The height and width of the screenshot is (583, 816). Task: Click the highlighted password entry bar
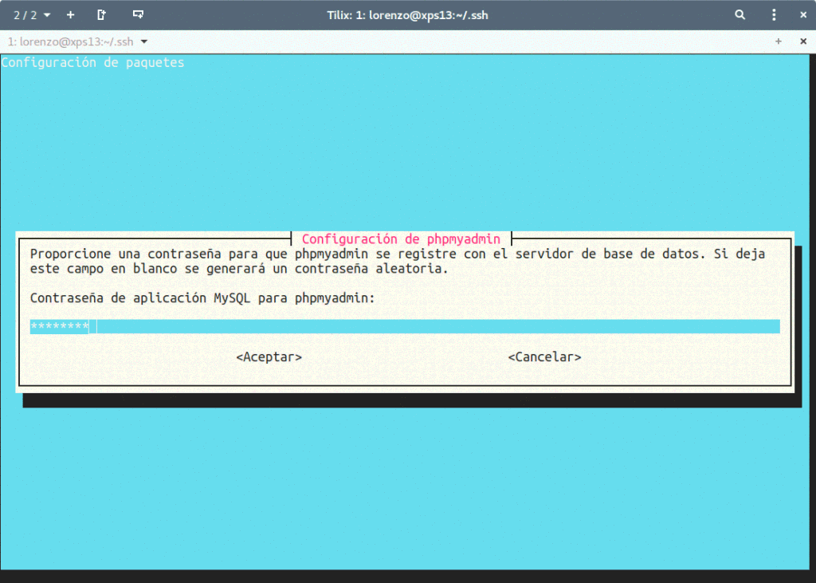[x=398, y=326]
